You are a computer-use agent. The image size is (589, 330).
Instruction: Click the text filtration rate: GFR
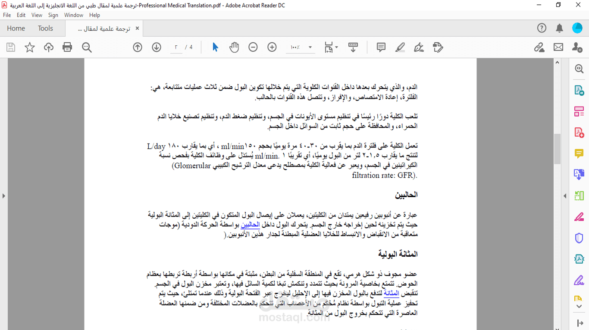384,176
